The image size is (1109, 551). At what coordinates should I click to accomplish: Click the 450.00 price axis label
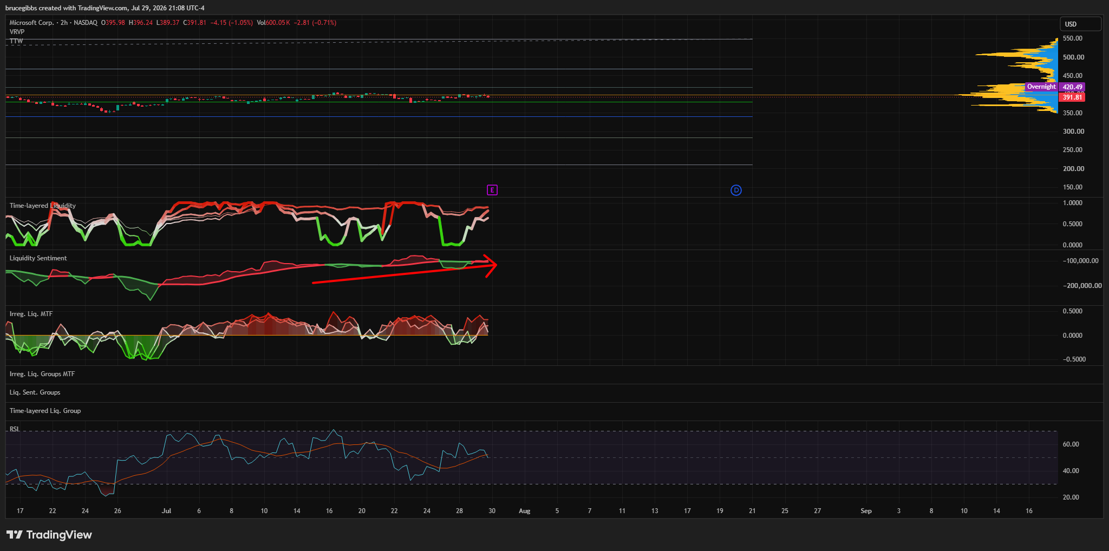tap(1073, 76)
